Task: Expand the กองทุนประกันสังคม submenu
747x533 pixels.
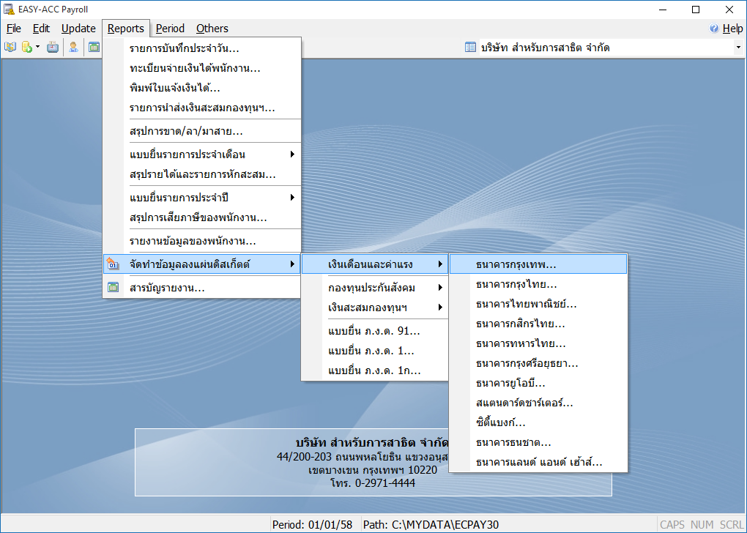Action: tap(440, 288)
